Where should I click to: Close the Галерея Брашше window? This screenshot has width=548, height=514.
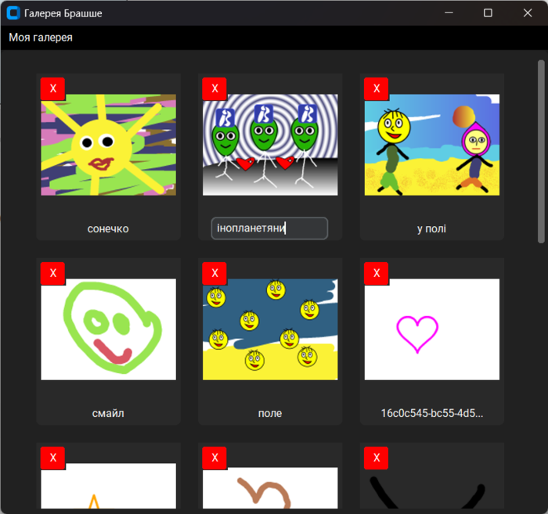pyautogui.click(x=528, y=13)
